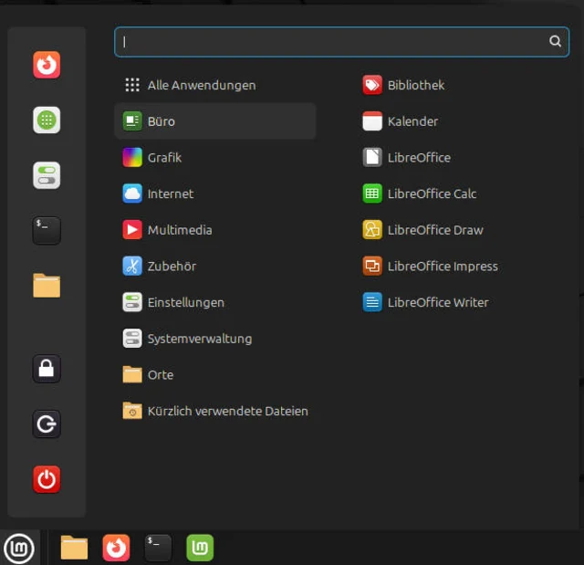Show Alle Anwendungen

(201, 85)
